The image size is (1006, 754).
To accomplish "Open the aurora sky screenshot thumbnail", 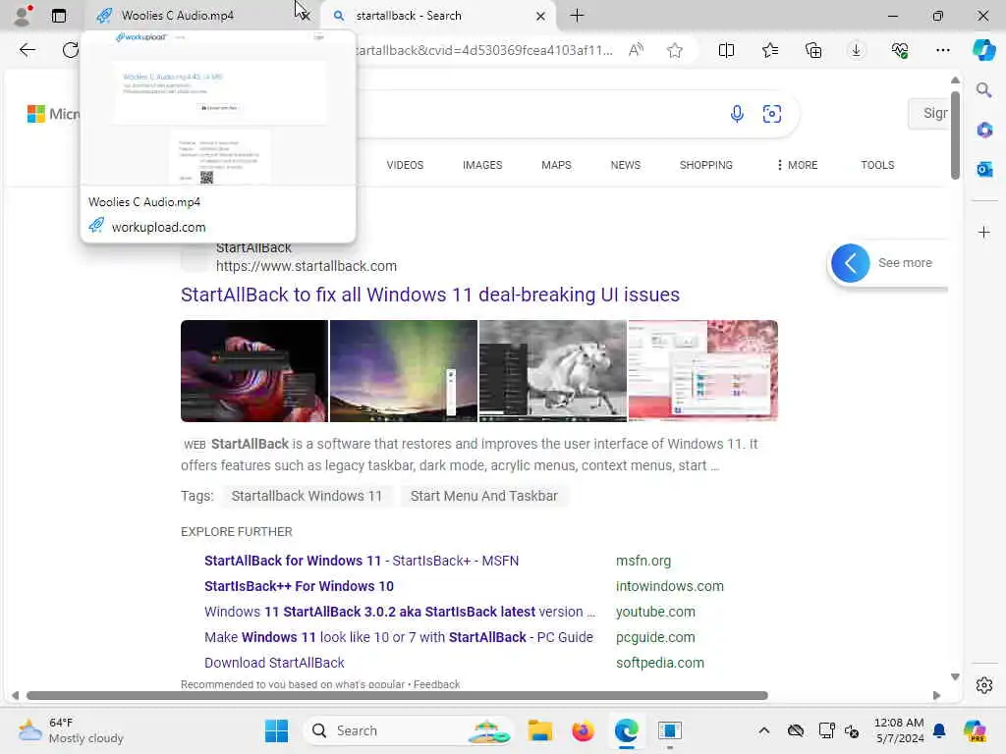I will pyautogui.click(x=404, y=370).
